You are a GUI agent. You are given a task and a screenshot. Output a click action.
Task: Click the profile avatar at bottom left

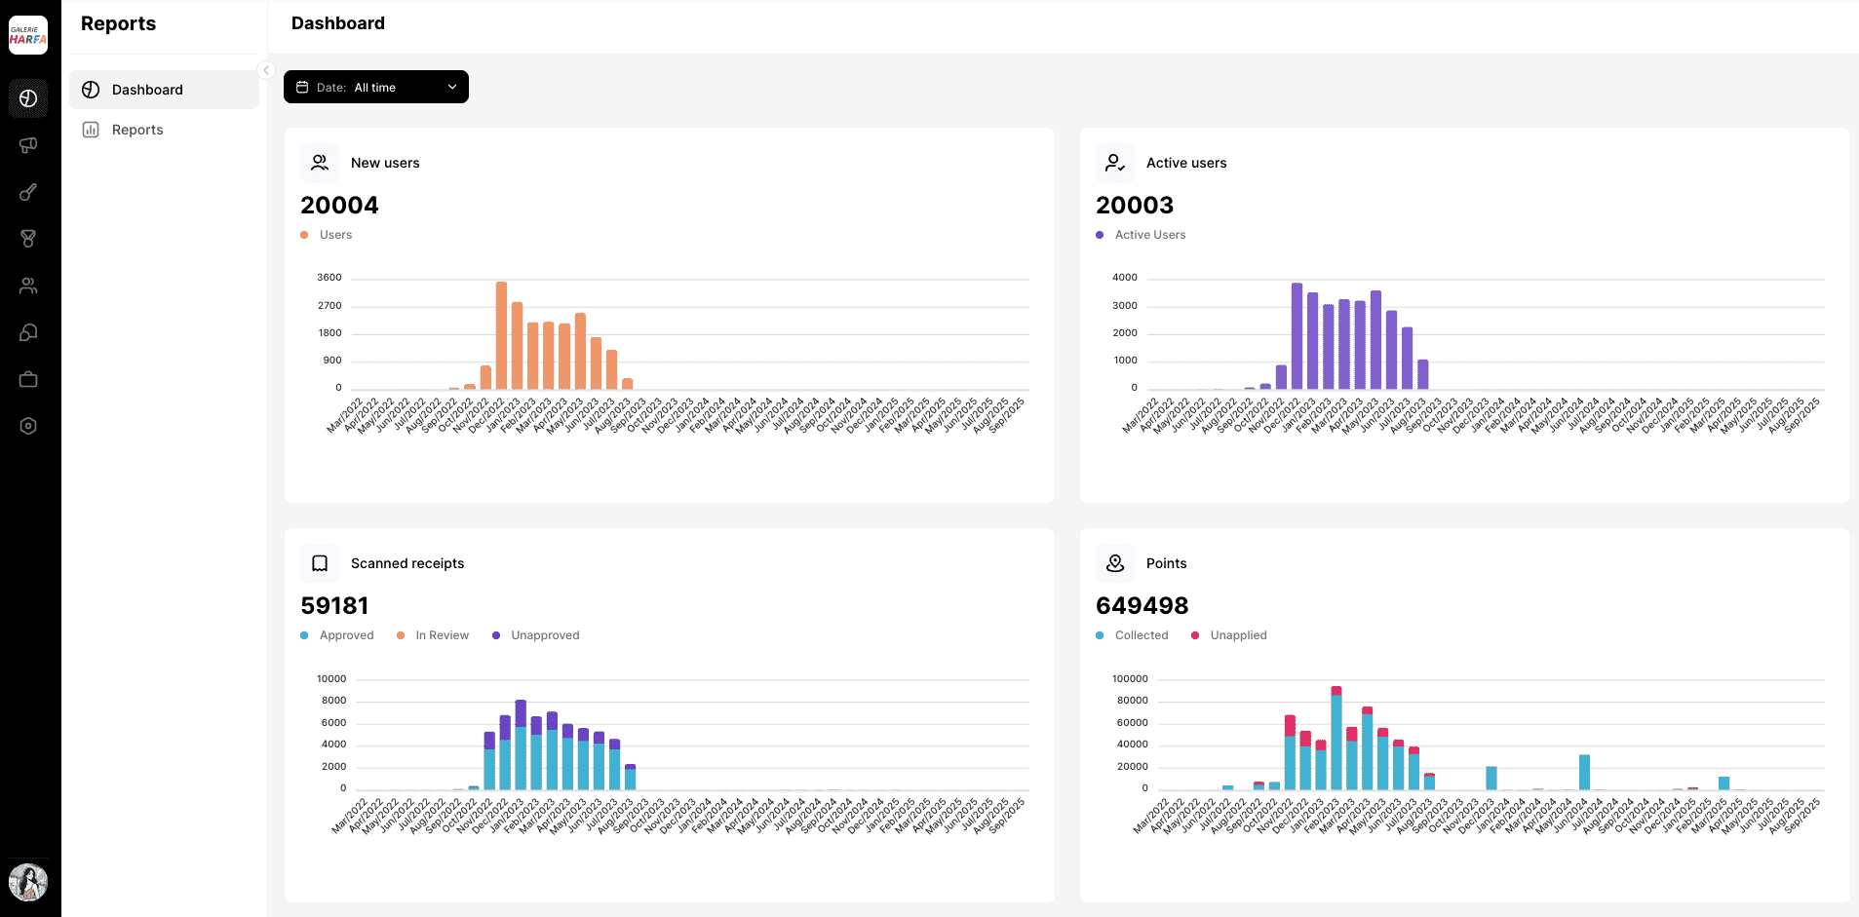click(28, 883)
